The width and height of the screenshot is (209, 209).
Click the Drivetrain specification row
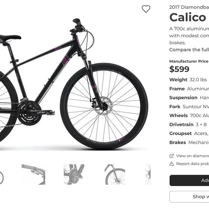click(x=188, y=124)
